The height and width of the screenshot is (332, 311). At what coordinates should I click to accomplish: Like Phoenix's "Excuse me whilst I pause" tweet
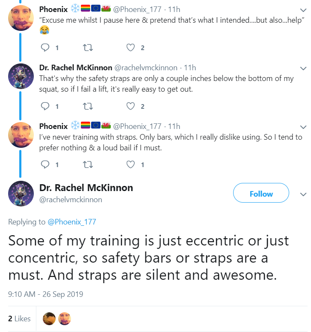click(130, 48)
